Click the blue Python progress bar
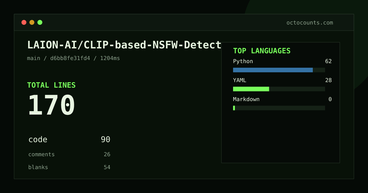 click(x=273, y=70)
